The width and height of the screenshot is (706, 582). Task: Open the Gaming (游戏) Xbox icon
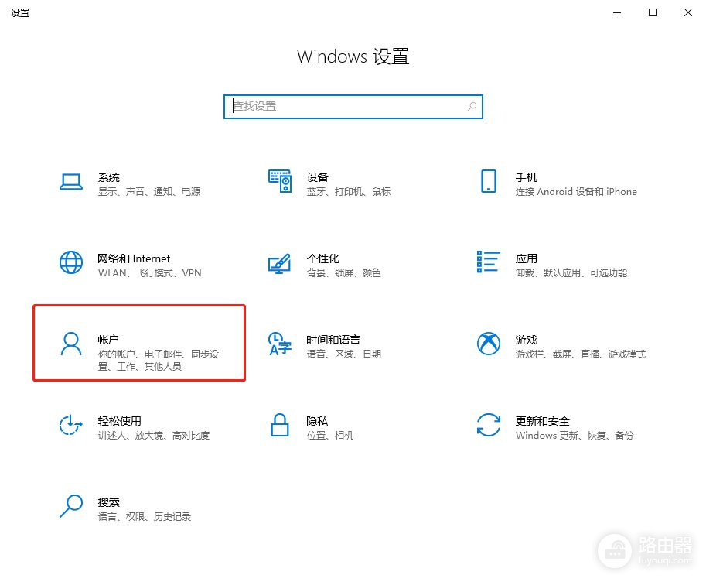click(x=488, y=344)
